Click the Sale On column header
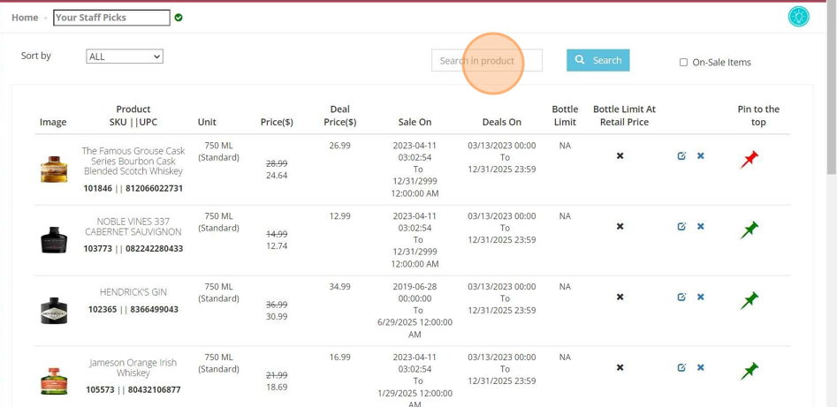Viewport: 837px width, 407px height. coord(415,122)
